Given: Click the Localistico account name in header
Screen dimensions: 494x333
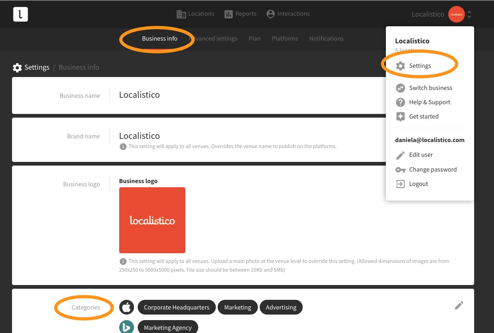Looking at the screenshot, I should pos(428,14).
